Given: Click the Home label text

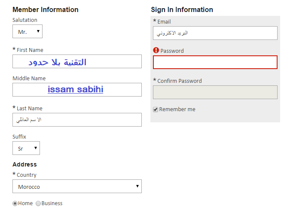Looking at the screenshot, I should coord(25,203).
